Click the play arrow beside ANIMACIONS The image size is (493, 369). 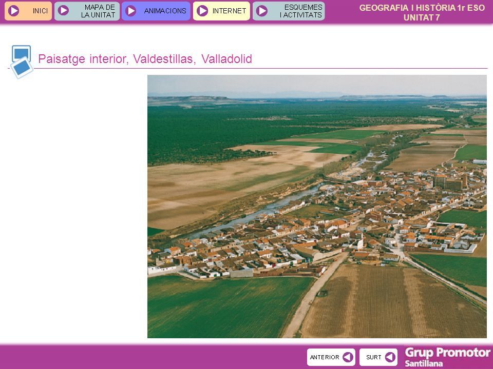point(130,11)
